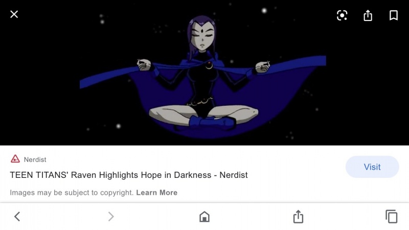409x230 pixels.
Task: Click the copyright notice text
Action: click(72, 193)
